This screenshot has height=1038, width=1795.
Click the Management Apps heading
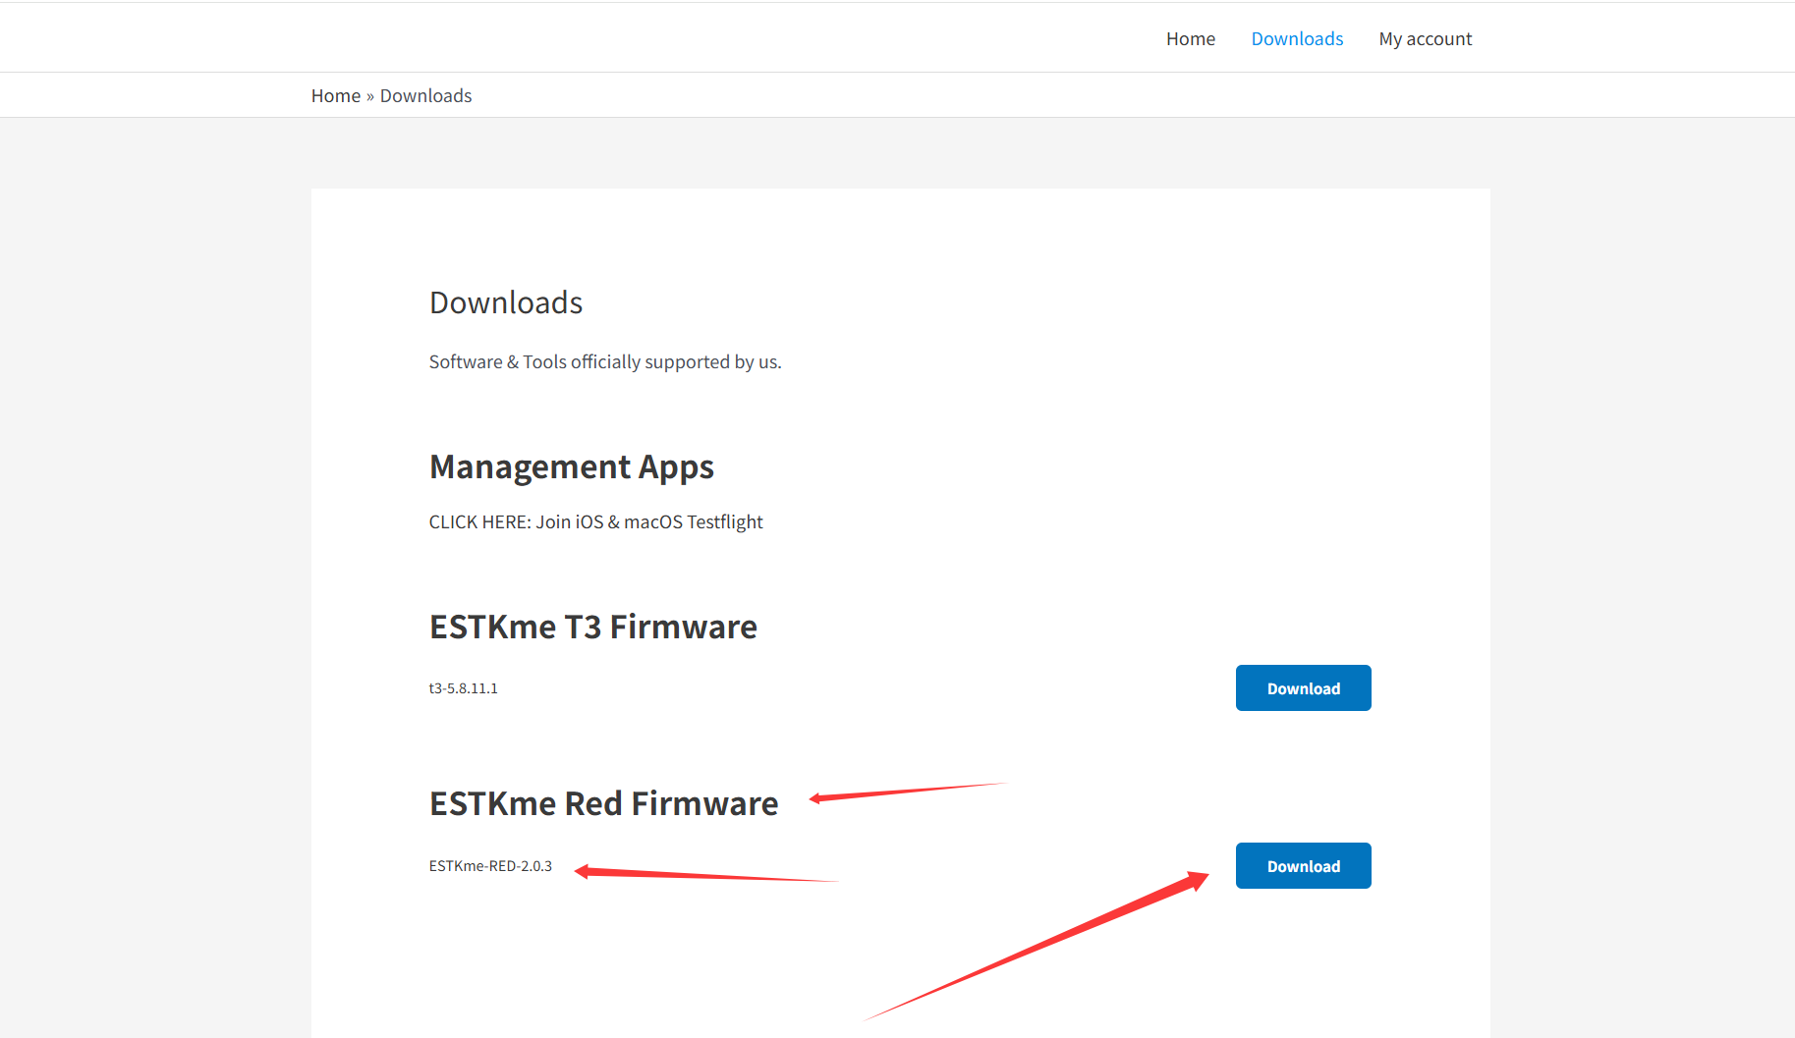tap(571, 467)
